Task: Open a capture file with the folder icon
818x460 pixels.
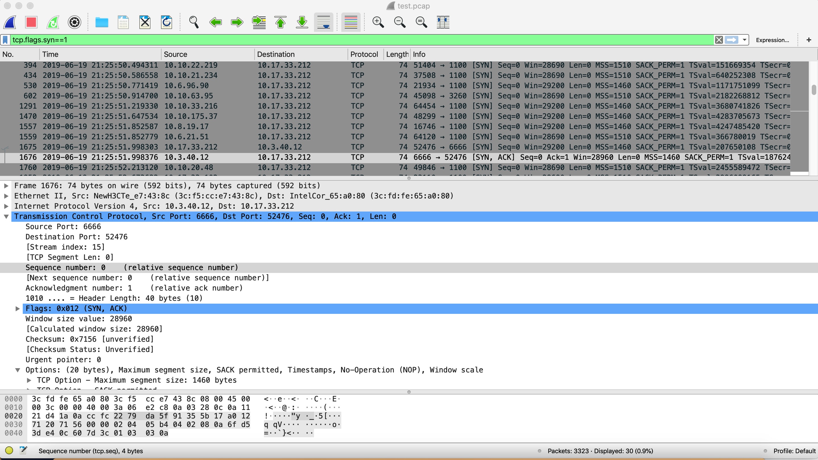Action: tap(101, 22)
